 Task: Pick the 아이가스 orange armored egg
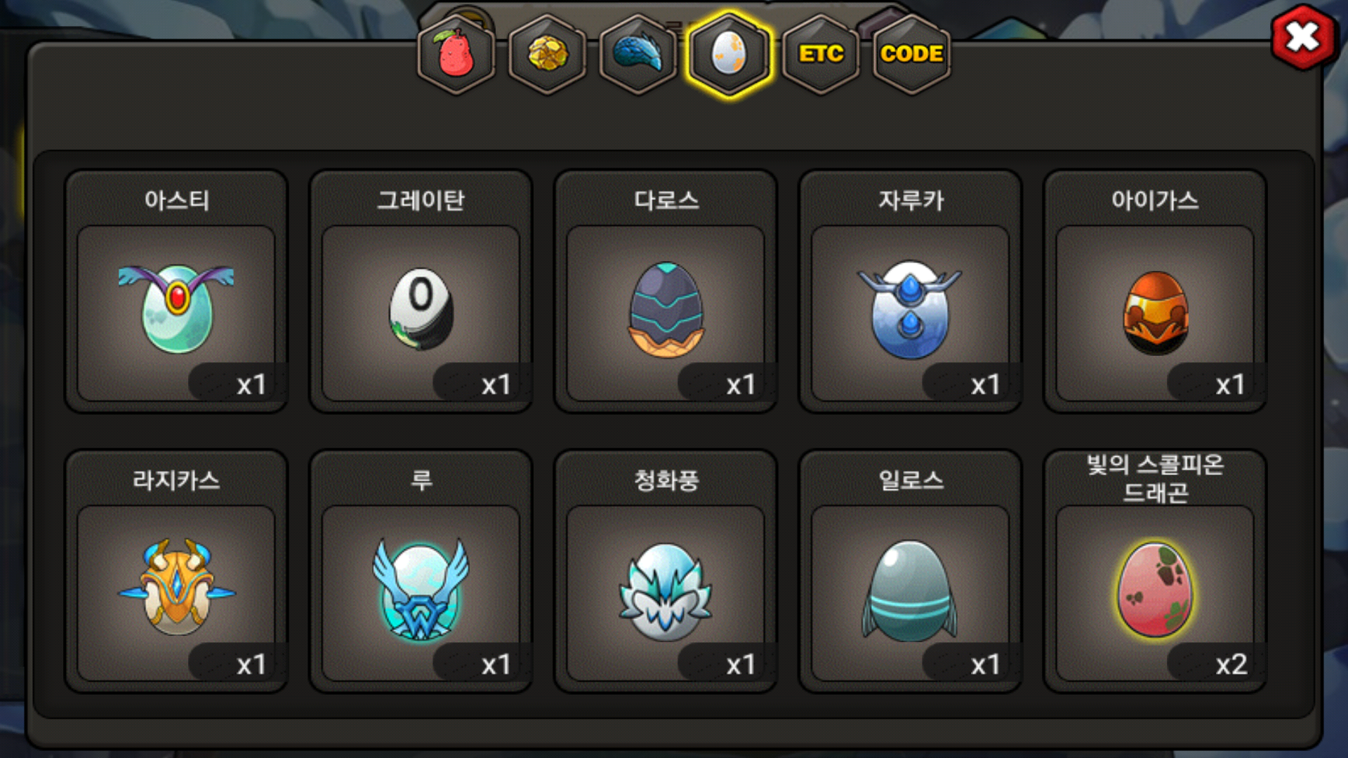1155,313
